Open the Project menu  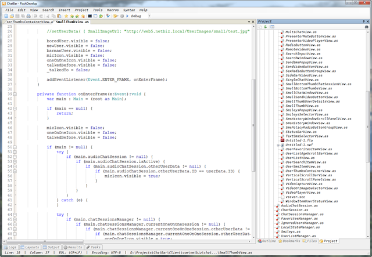click(x=81, y=10)
